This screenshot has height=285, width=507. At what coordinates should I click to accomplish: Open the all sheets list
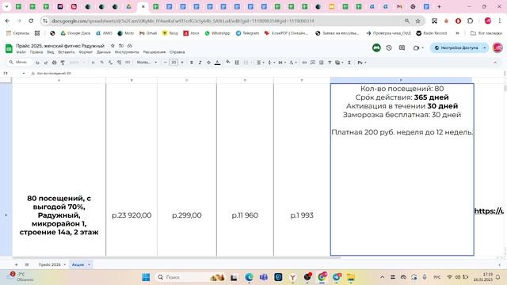click(27, 264)
